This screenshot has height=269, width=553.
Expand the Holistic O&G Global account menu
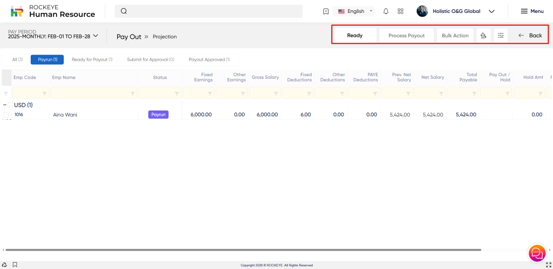coord(491,11)
